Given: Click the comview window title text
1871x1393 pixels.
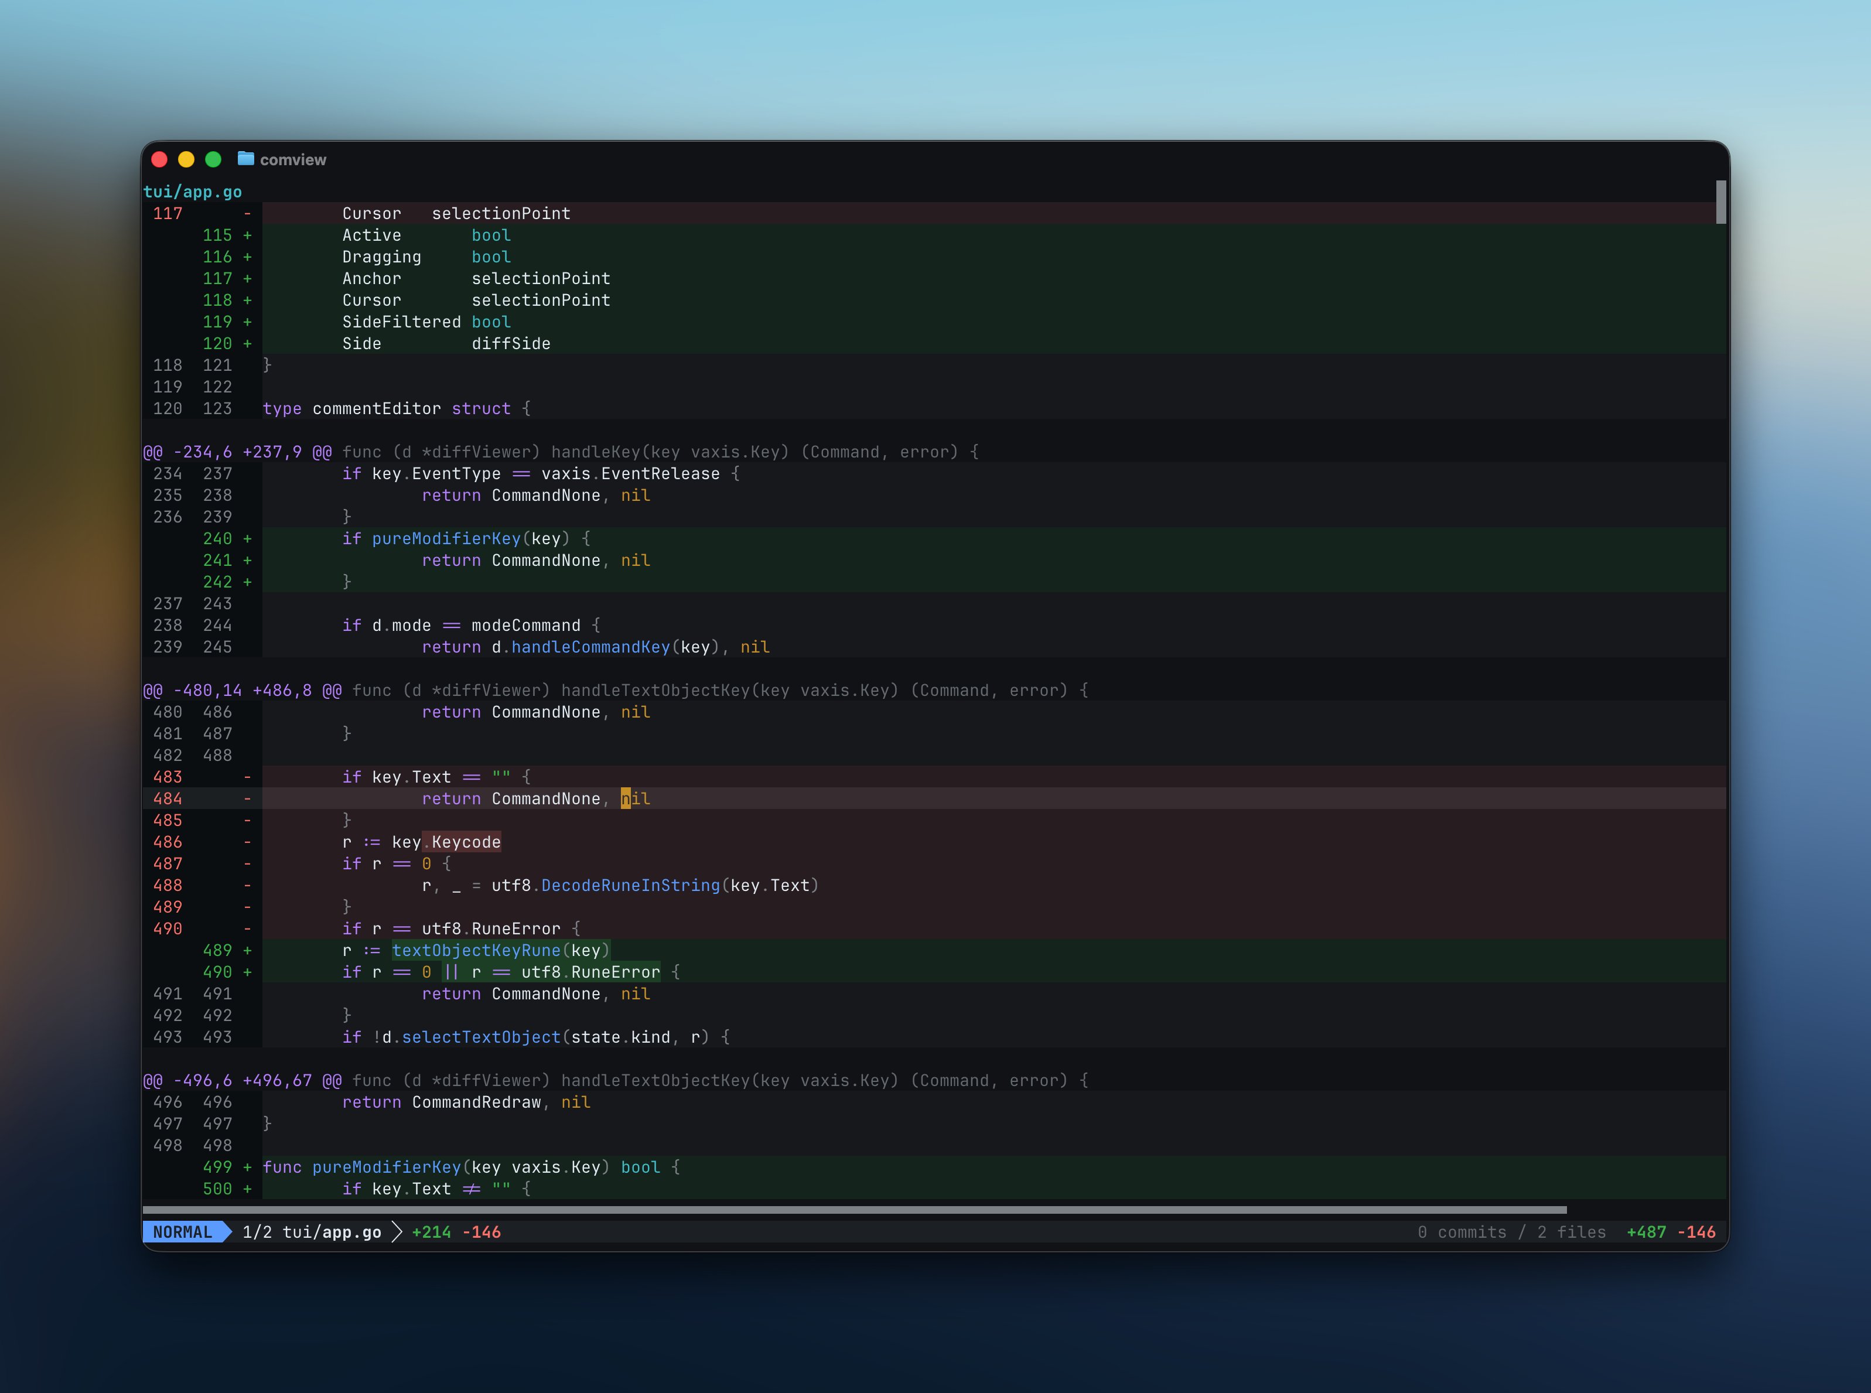Looking at the screenshot, I should click(292, 159).
